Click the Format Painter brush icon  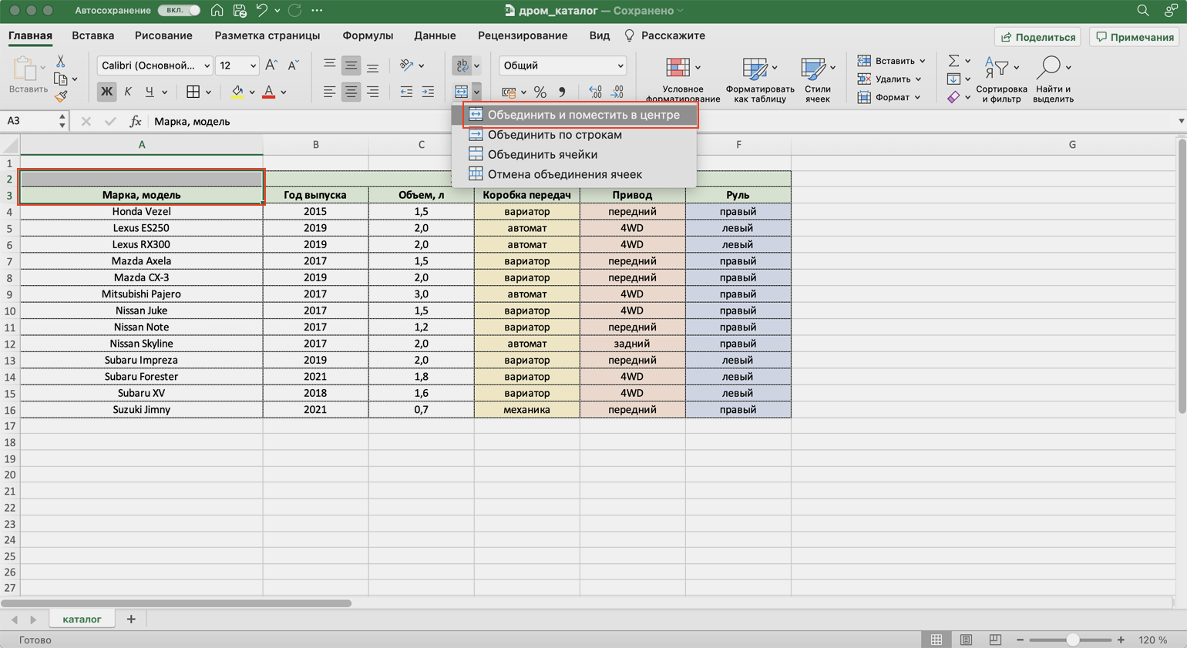(61, 96)
